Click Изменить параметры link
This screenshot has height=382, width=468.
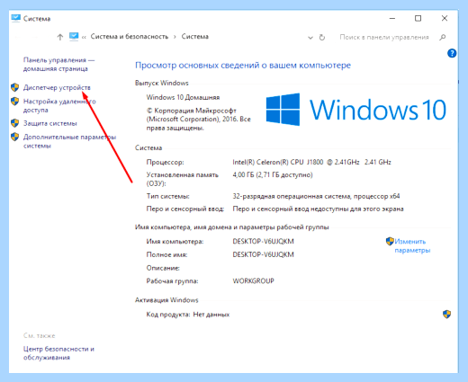[412, 245]
